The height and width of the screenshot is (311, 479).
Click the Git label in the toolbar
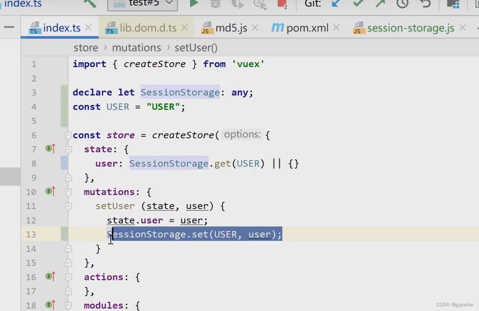click(x=313, y=4)
